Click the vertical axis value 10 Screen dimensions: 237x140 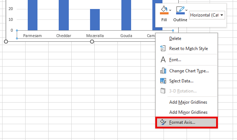[11, 19]
